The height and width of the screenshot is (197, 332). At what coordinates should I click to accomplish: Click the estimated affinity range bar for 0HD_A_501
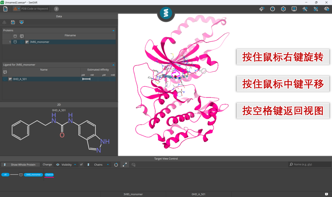(x=86, y=79)
